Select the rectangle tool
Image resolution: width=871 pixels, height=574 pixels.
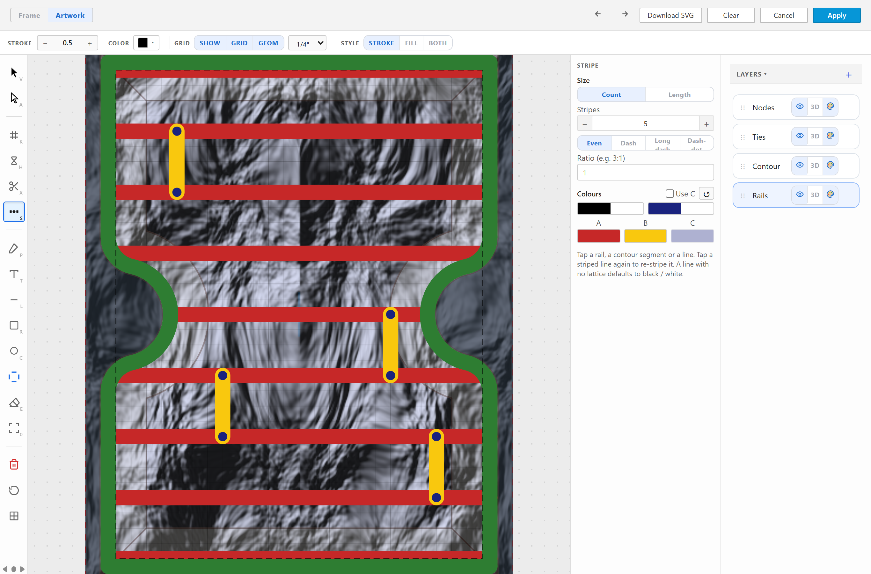(14, 325)
